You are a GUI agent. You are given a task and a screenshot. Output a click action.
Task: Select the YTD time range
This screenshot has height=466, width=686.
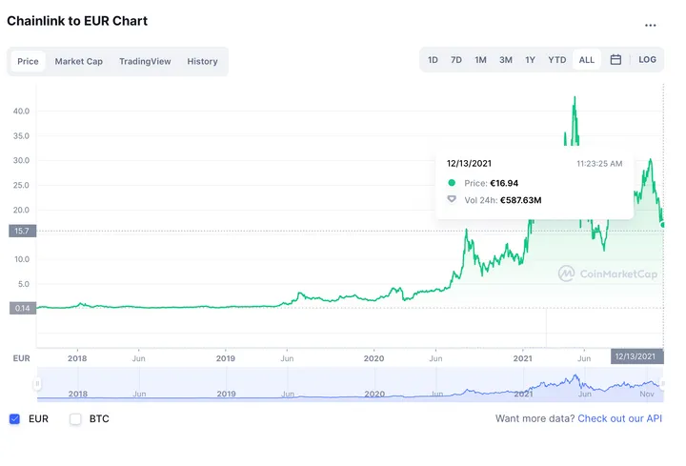[557, 60]
